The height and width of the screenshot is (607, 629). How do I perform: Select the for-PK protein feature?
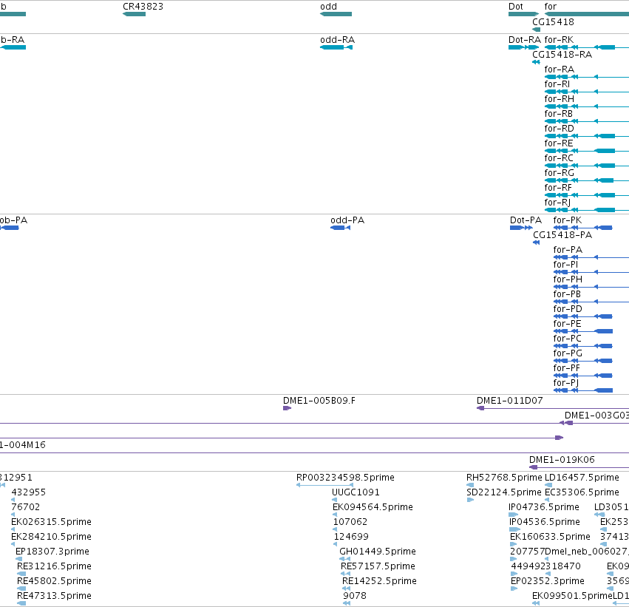(583, 228)
